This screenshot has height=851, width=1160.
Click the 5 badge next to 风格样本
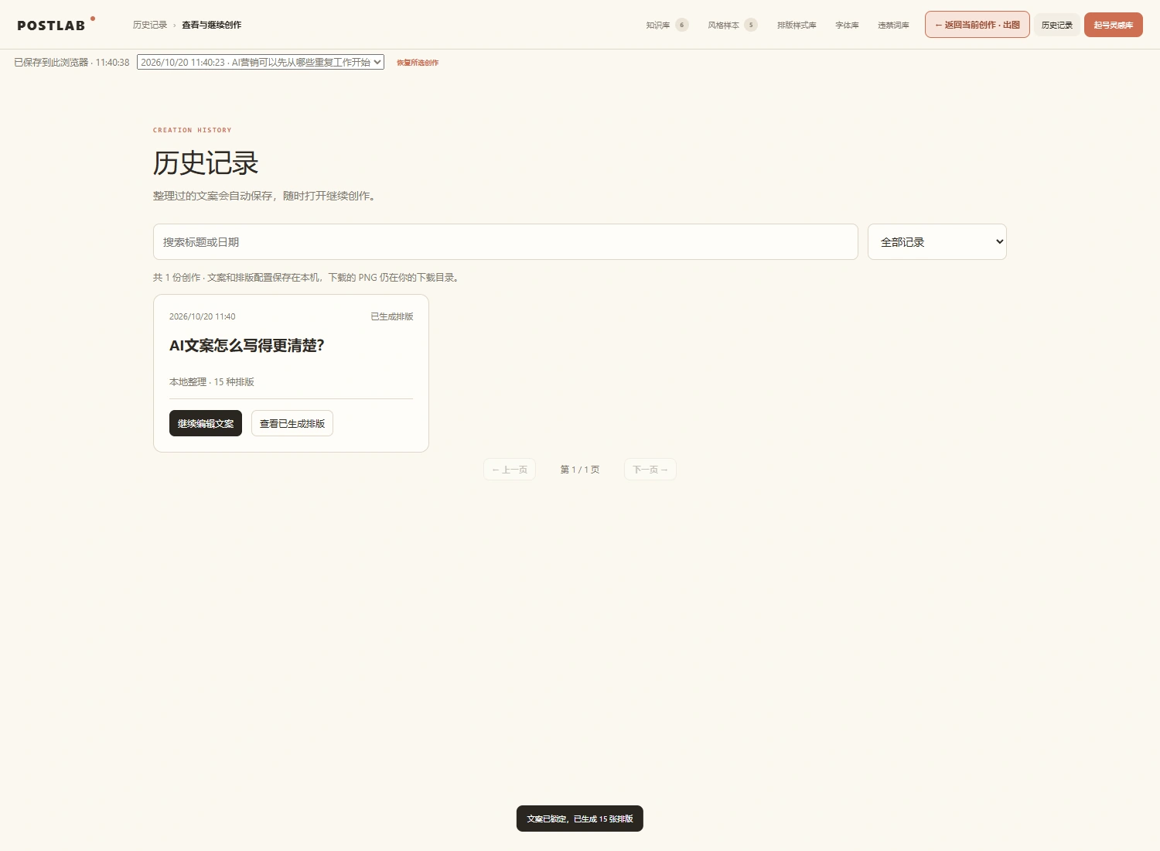(x=750, y=25)
